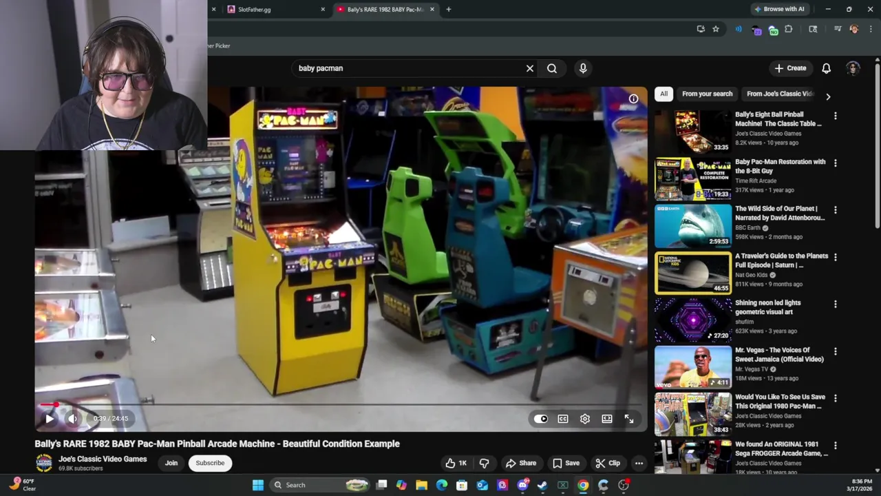Open Chrome extensions puzzle icon
The width and height of the screenshot is (881, 496).
[x=789, y=29]
